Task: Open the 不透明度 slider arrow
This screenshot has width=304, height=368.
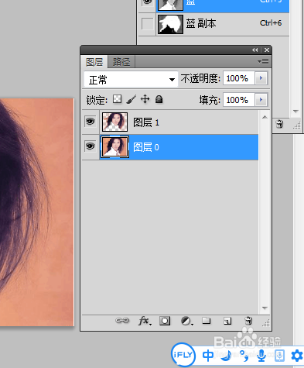Action: tap(261, 78)
